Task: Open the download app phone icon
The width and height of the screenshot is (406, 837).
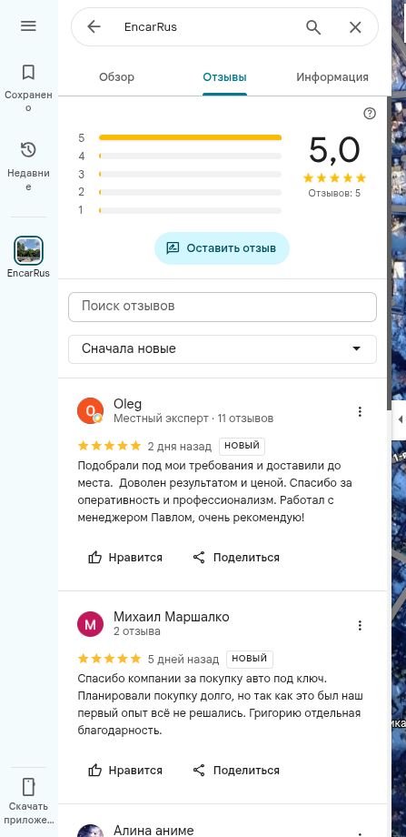Action: pos(28,787)
